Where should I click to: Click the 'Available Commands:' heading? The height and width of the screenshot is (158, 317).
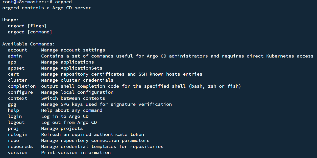click(29, 44)
